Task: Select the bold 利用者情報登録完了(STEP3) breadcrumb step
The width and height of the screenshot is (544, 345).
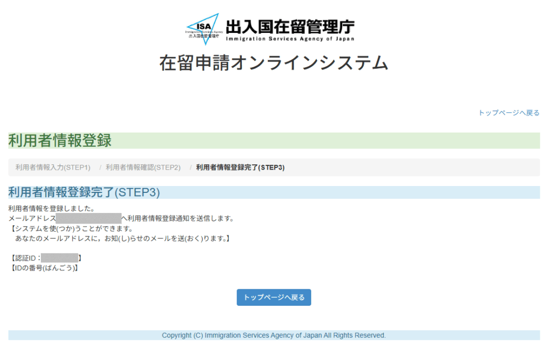Action: pyautogui.click(x=240, y=167)
